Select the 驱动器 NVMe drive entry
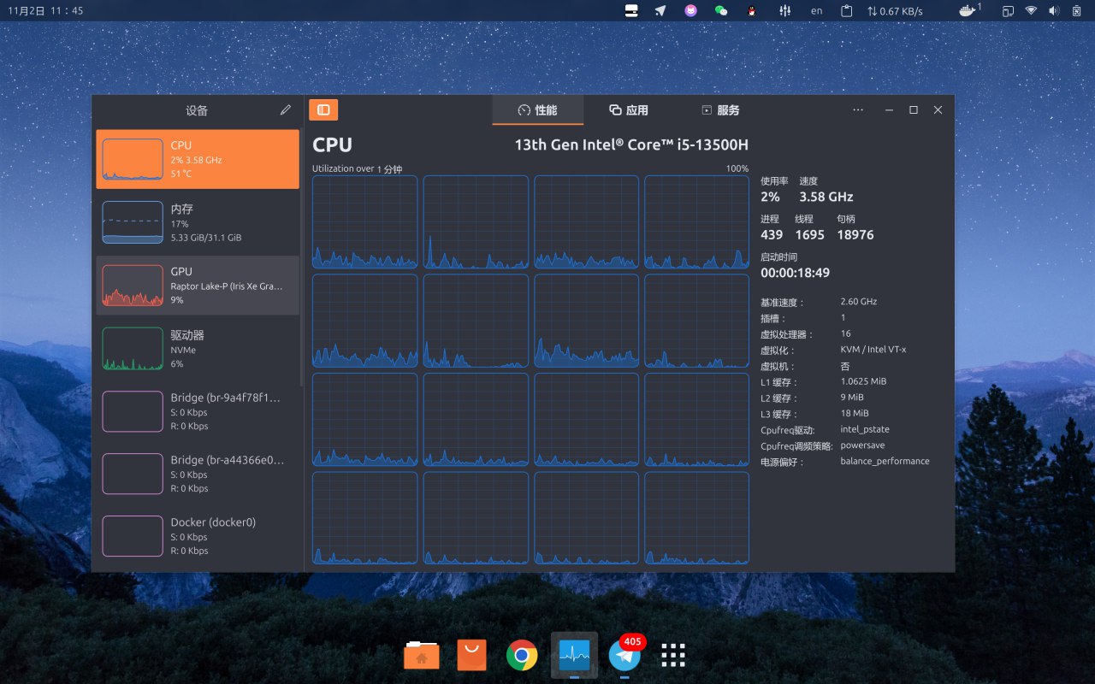The height and width of the screenshot is (684, 1095). pyautogui.click(x=197, y=349)
